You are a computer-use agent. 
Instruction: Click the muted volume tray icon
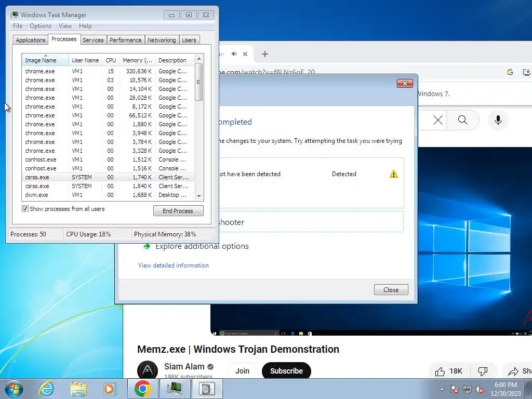click(480, 389)
